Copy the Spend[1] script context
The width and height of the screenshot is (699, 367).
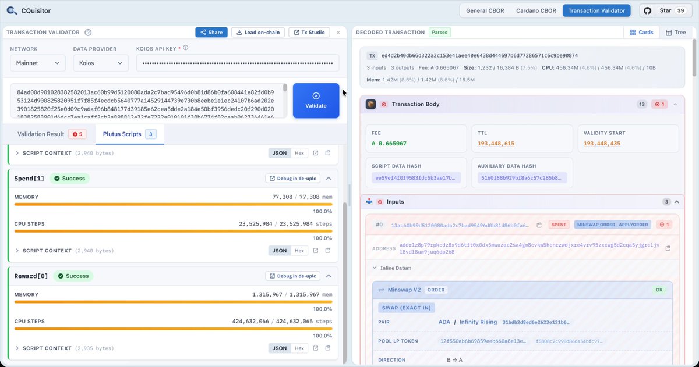(327, 251)
